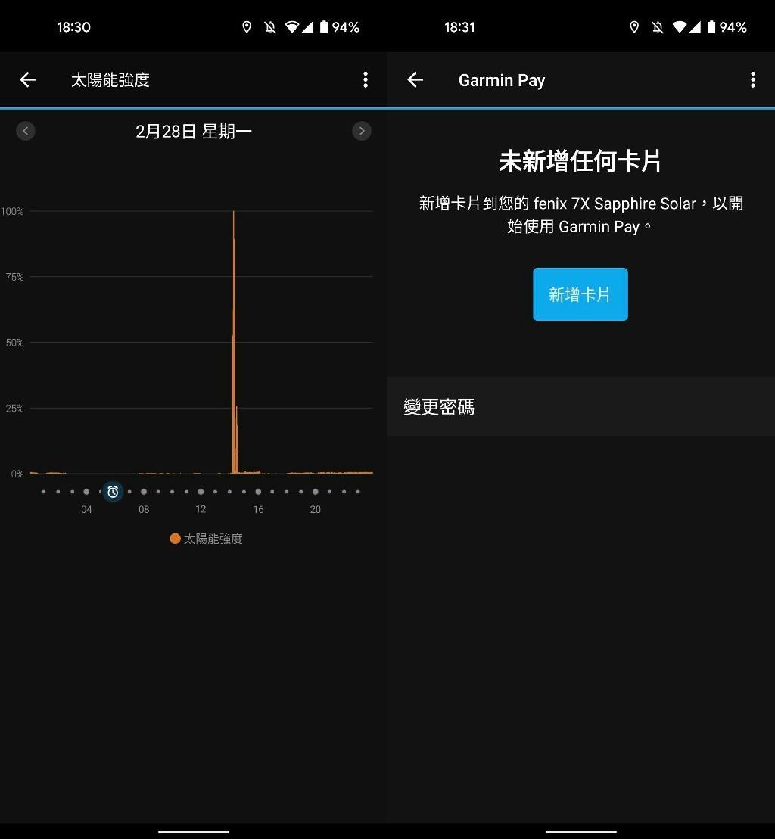The image size is (775, 839).
Task: Tap the orange solar intensity peak in chart
Action: click(234, 343)
